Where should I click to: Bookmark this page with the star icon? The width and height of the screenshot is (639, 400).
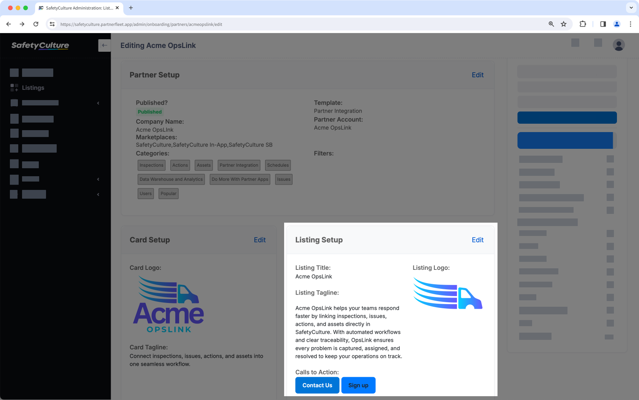click(564, 24)
